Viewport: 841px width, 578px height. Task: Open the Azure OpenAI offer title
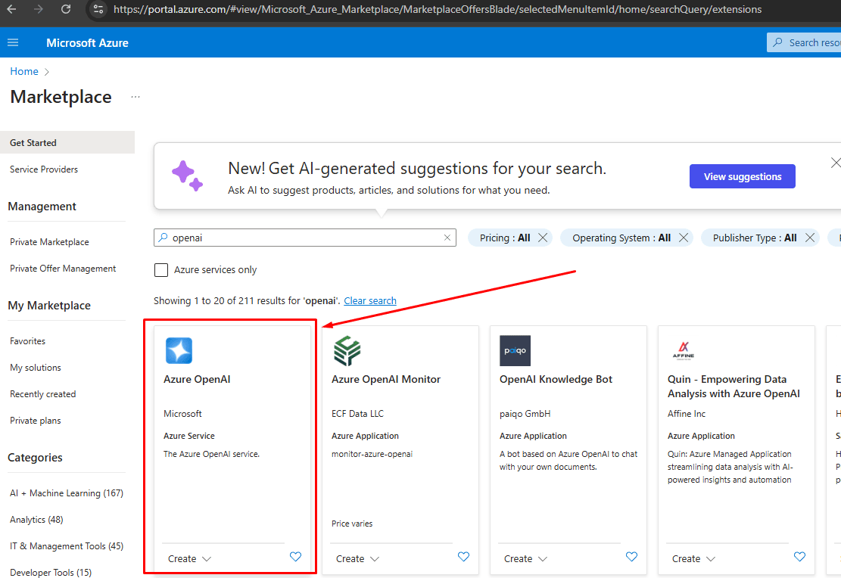[x=197, y=379]
